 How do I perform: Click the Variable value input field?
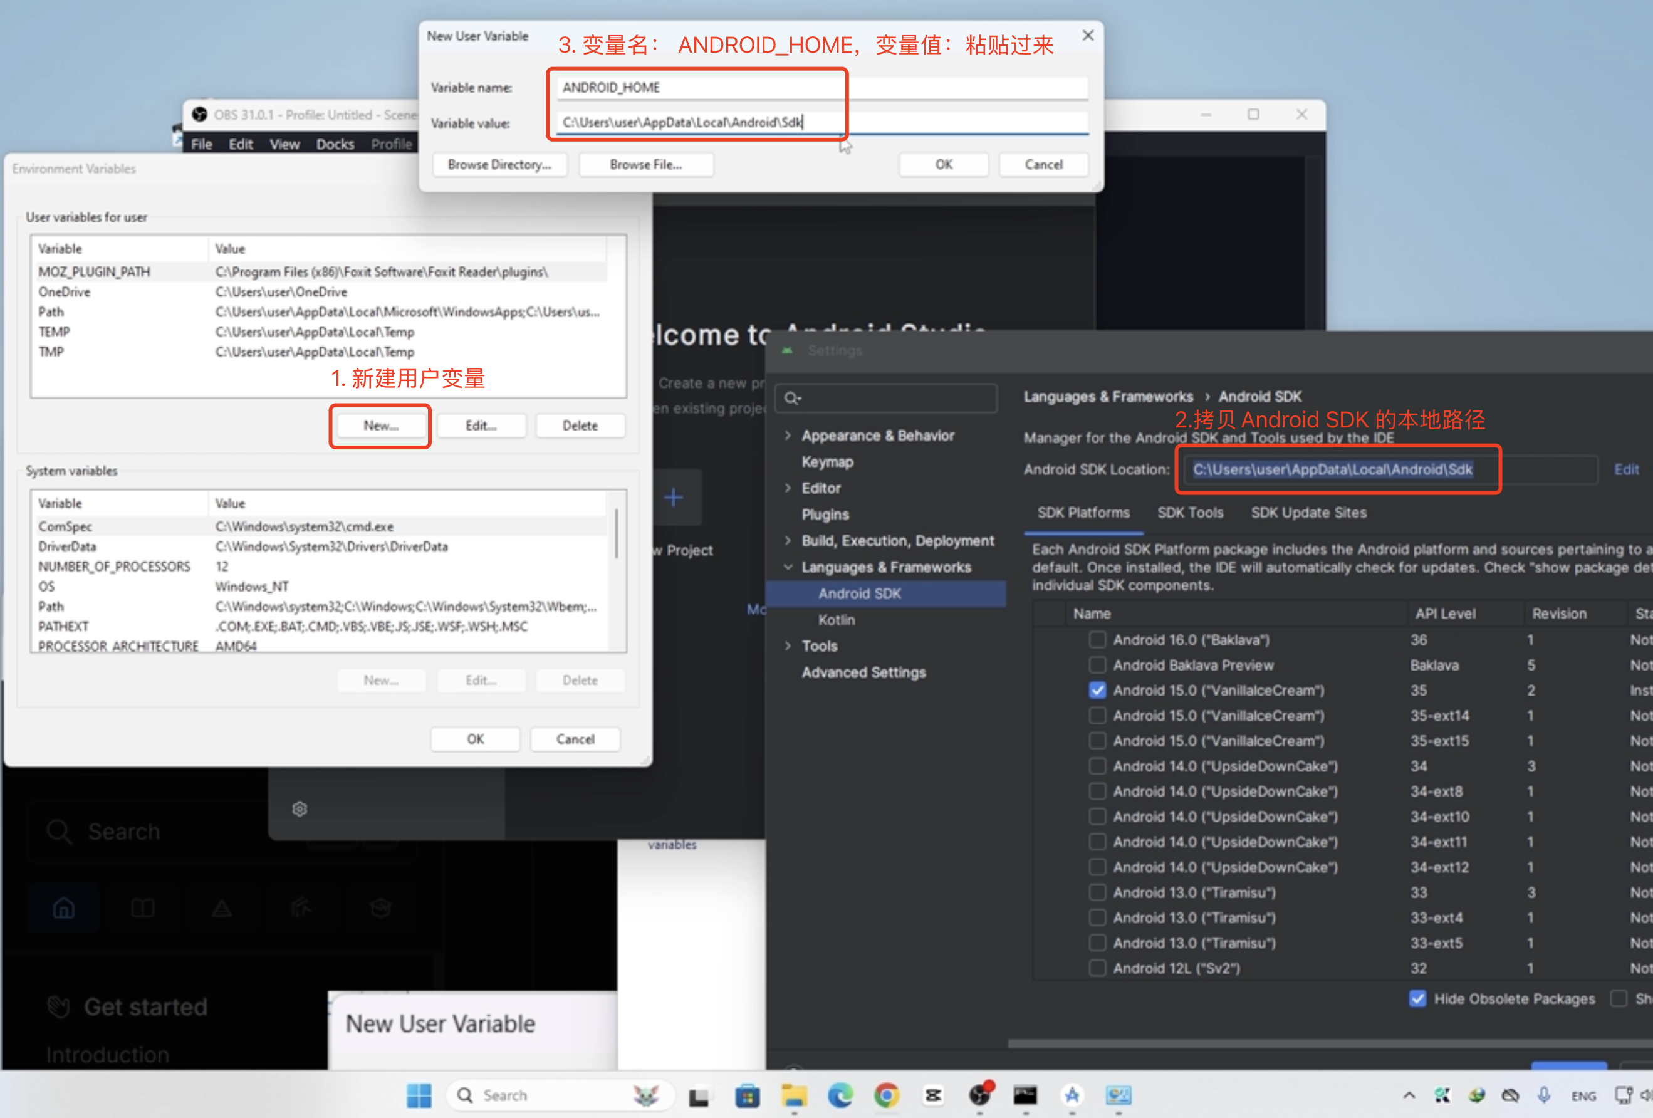821,122
